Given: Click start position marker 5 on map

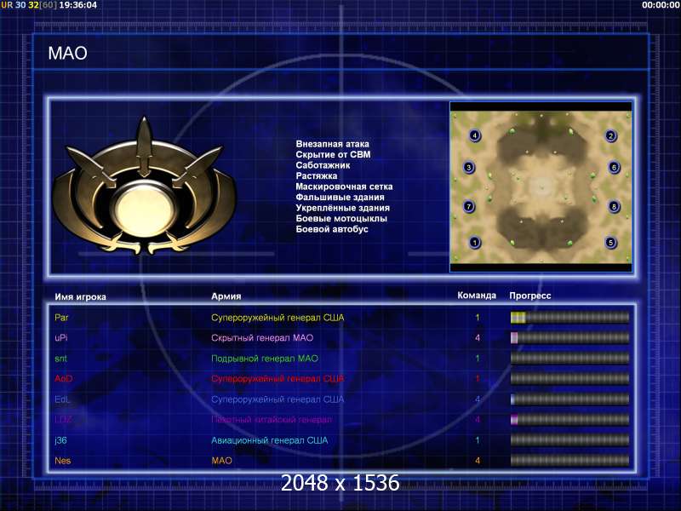Looking at the screenshot, I should point(610,242).
